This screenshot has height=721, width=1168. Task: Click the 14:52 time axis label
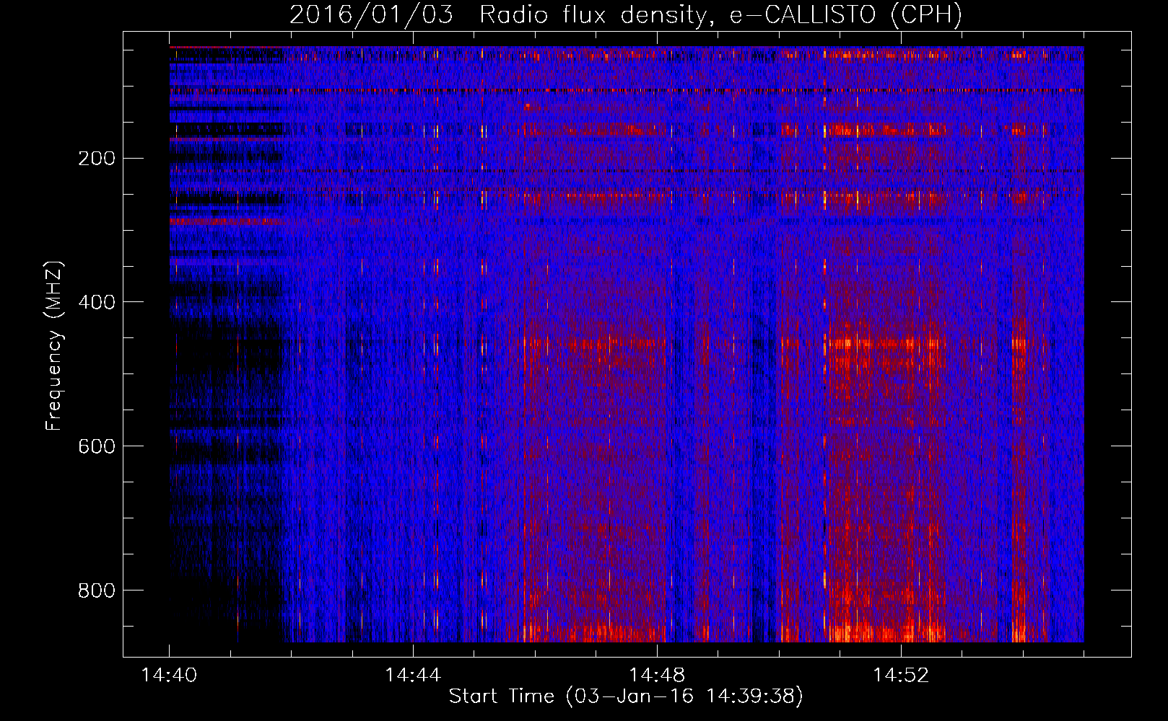tap(901, 675)
